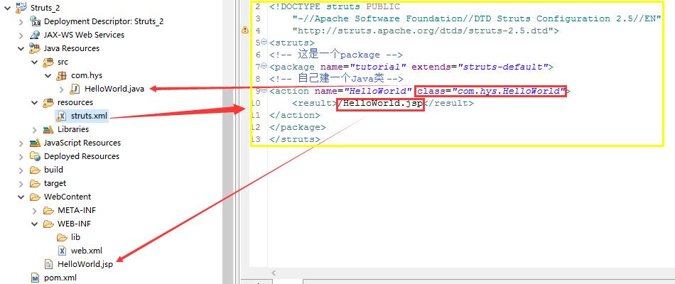Click the editor's horizontal scroll left arrow

(273, 273)
